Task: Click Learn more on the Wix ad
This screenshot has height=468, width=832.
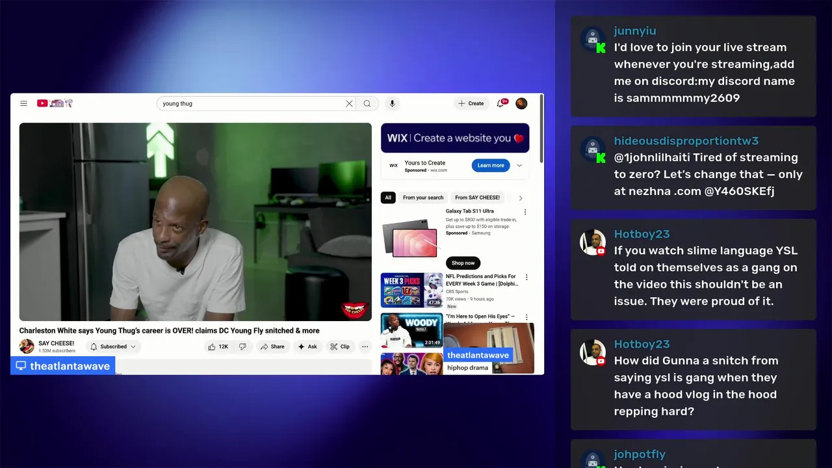Action: 491,165
